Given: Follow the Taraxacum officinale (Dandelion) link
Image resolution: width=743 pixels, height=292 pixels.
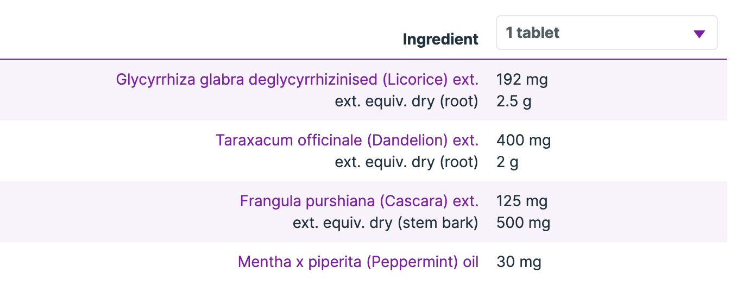Looking at the screenshot, I should pos(347,141).
